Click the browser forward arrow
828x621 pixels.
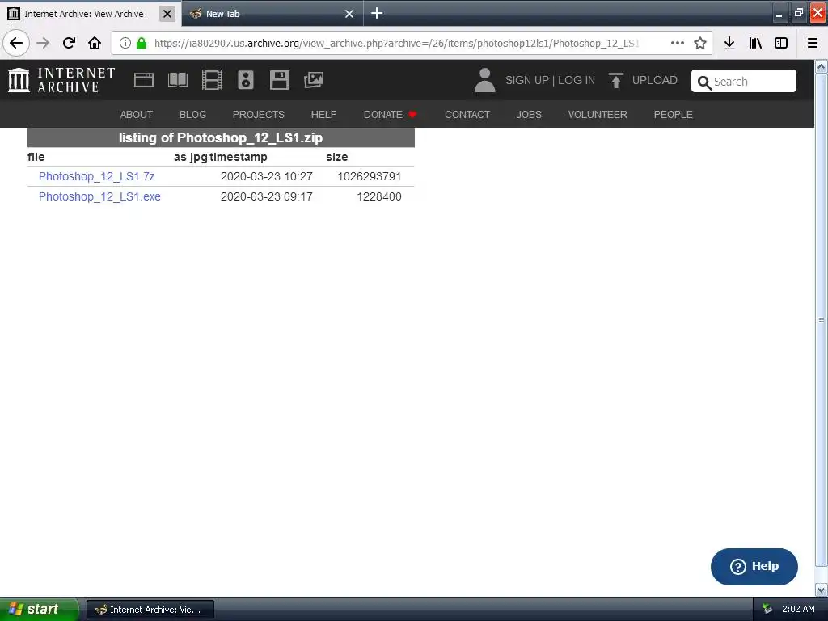tap(43, 43)
